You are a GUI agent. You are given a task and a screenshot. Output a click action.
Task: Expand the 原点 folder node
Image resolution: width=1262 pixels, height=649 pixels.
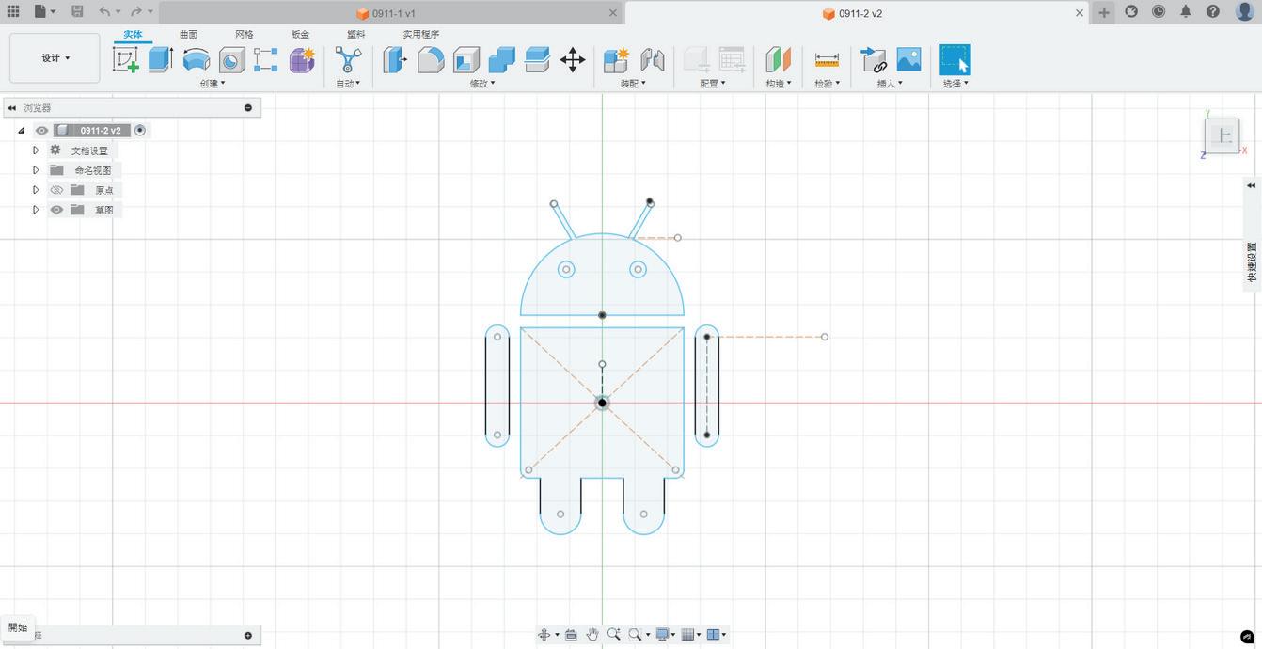coord(36,190)
